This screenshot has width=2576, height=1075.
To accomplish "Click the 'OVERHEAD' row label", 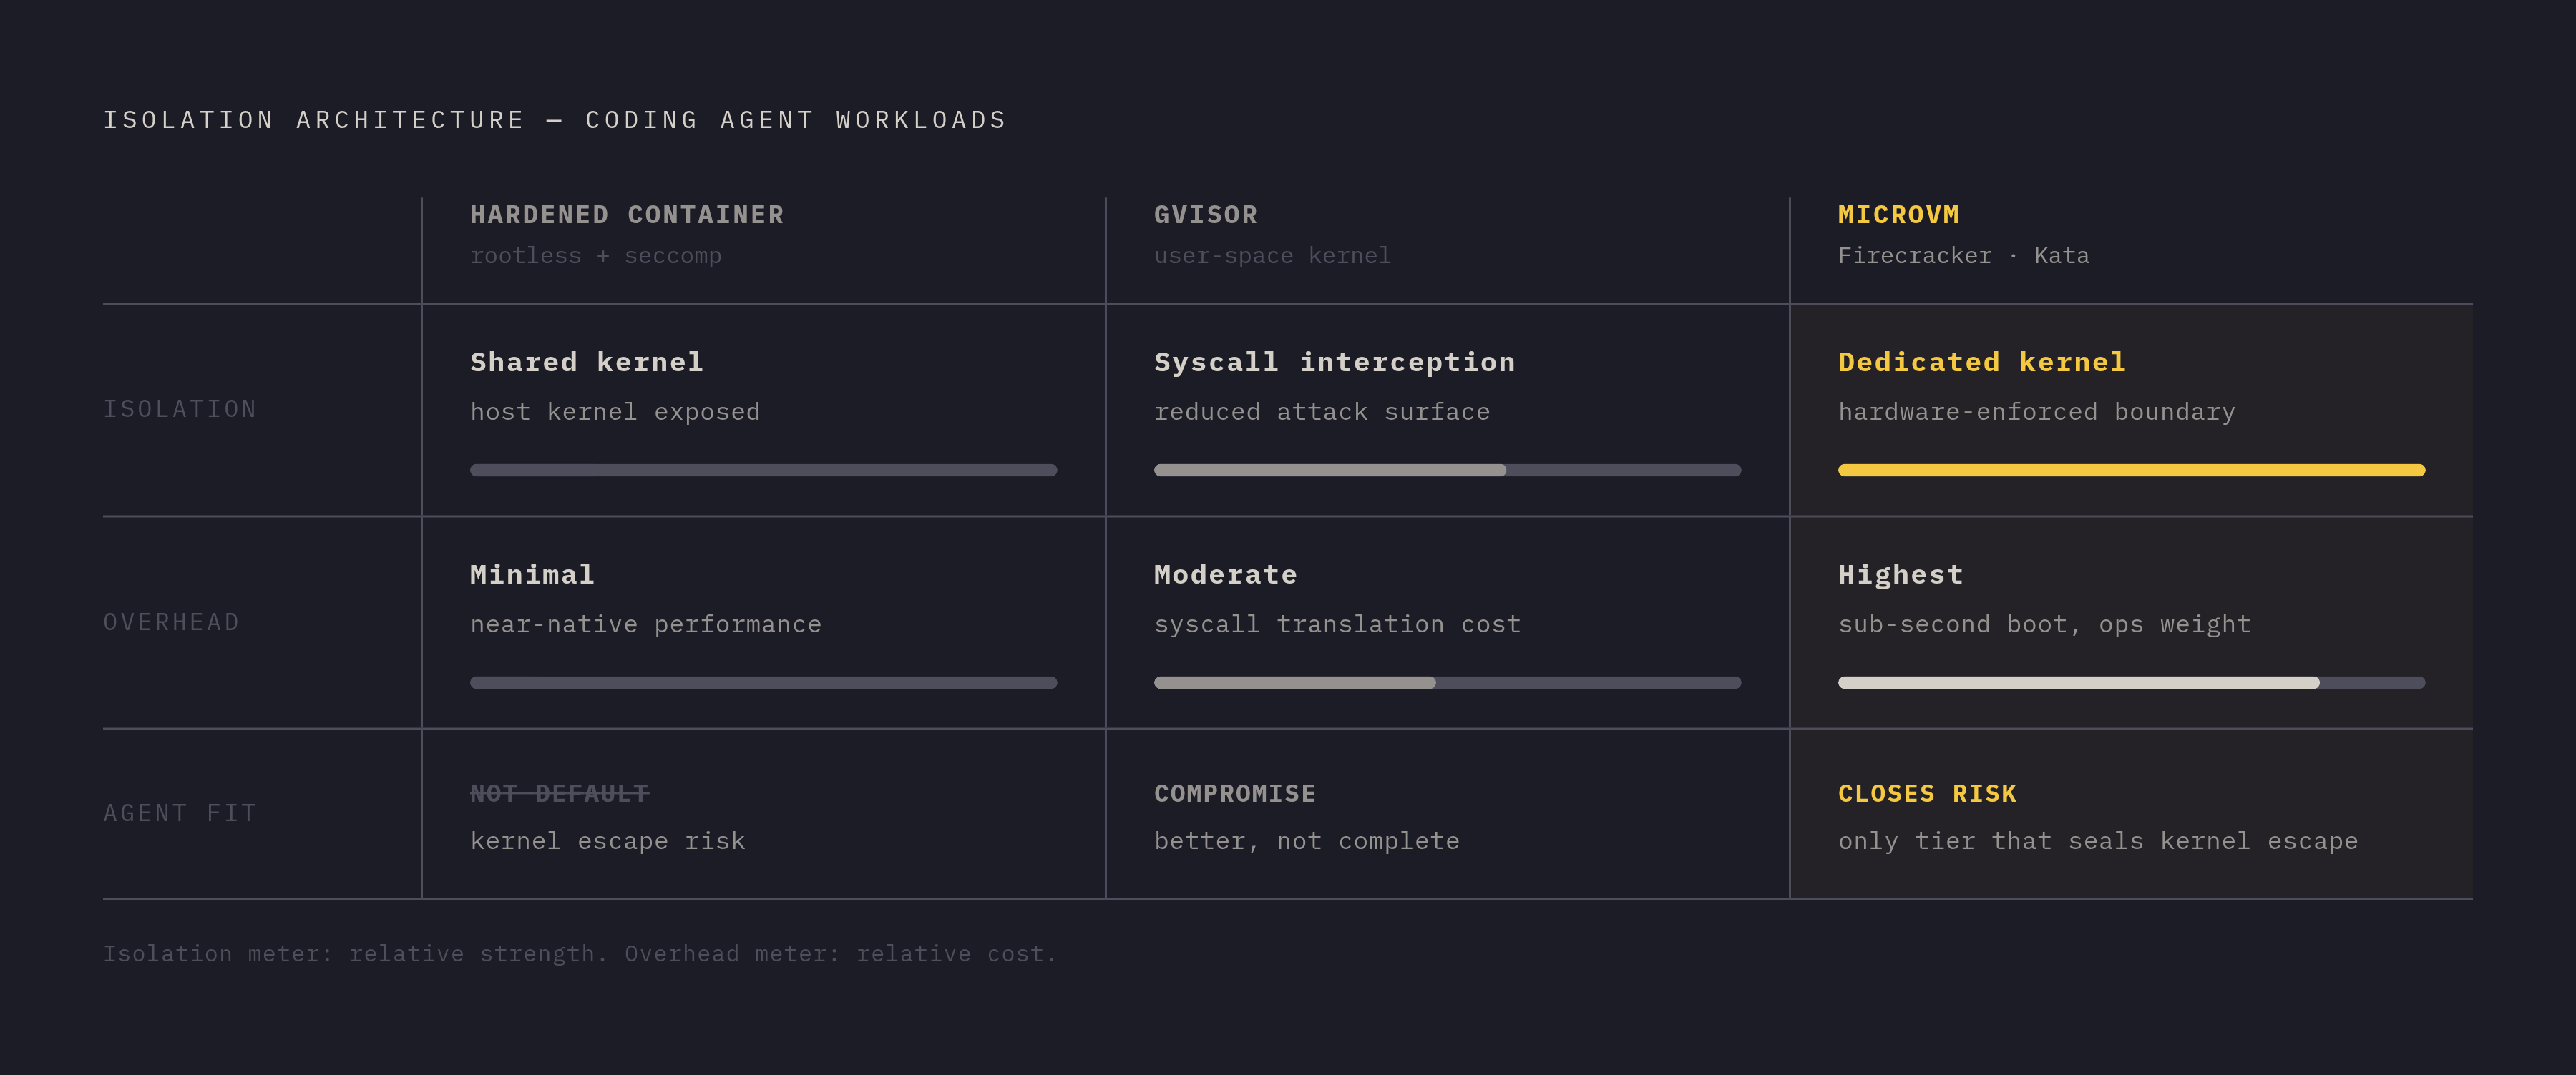I will 171,622.
